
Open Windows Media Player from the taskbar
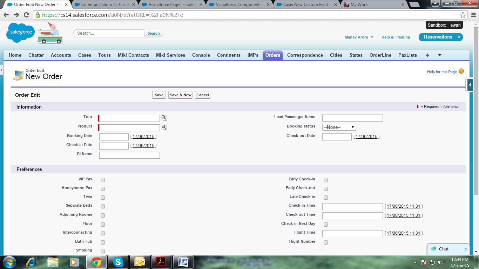(x=73, y=262)
